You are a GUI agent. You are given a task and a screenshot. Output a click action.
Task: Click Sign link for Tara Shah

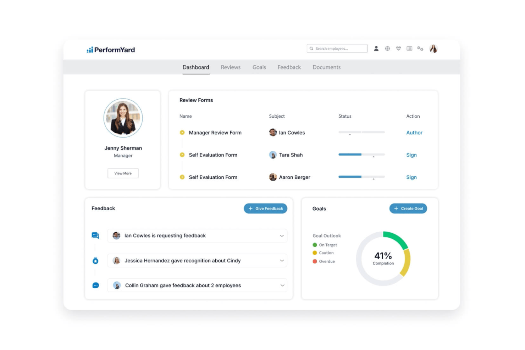coord(411,155)
